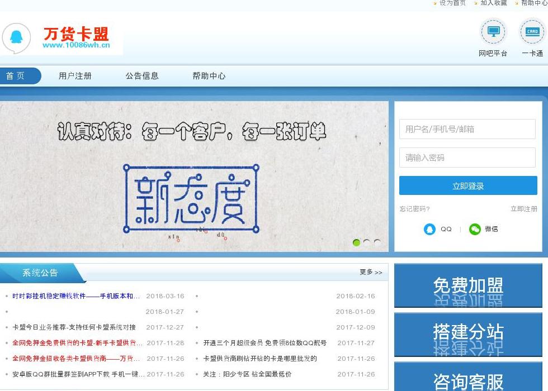The image size is (548, 391).
Task: Open the 网吧平台 monitor icon
Action: point(493,32)
